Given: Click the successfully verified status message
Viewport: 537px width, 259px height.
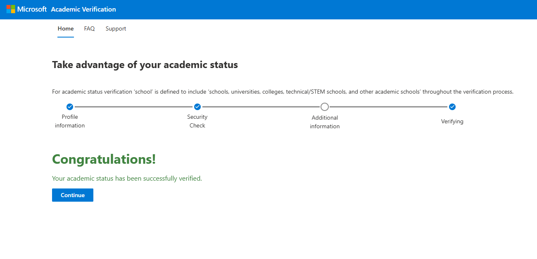Looking at the screenshot, I should click(x=127, y=179).
